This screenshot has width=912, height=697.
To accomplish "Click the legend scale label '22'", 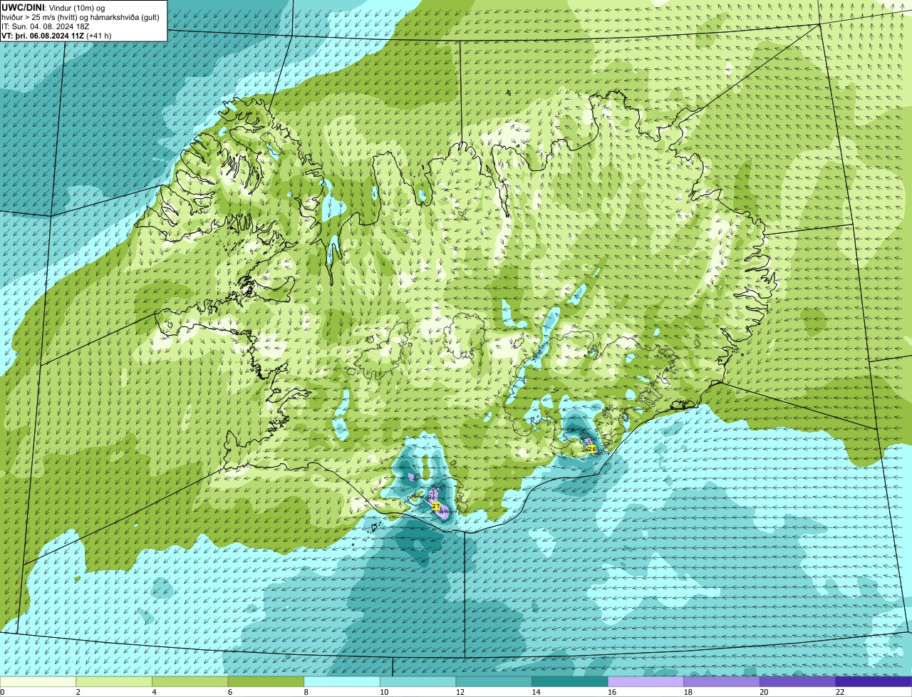I will click(x=840, y=692).
